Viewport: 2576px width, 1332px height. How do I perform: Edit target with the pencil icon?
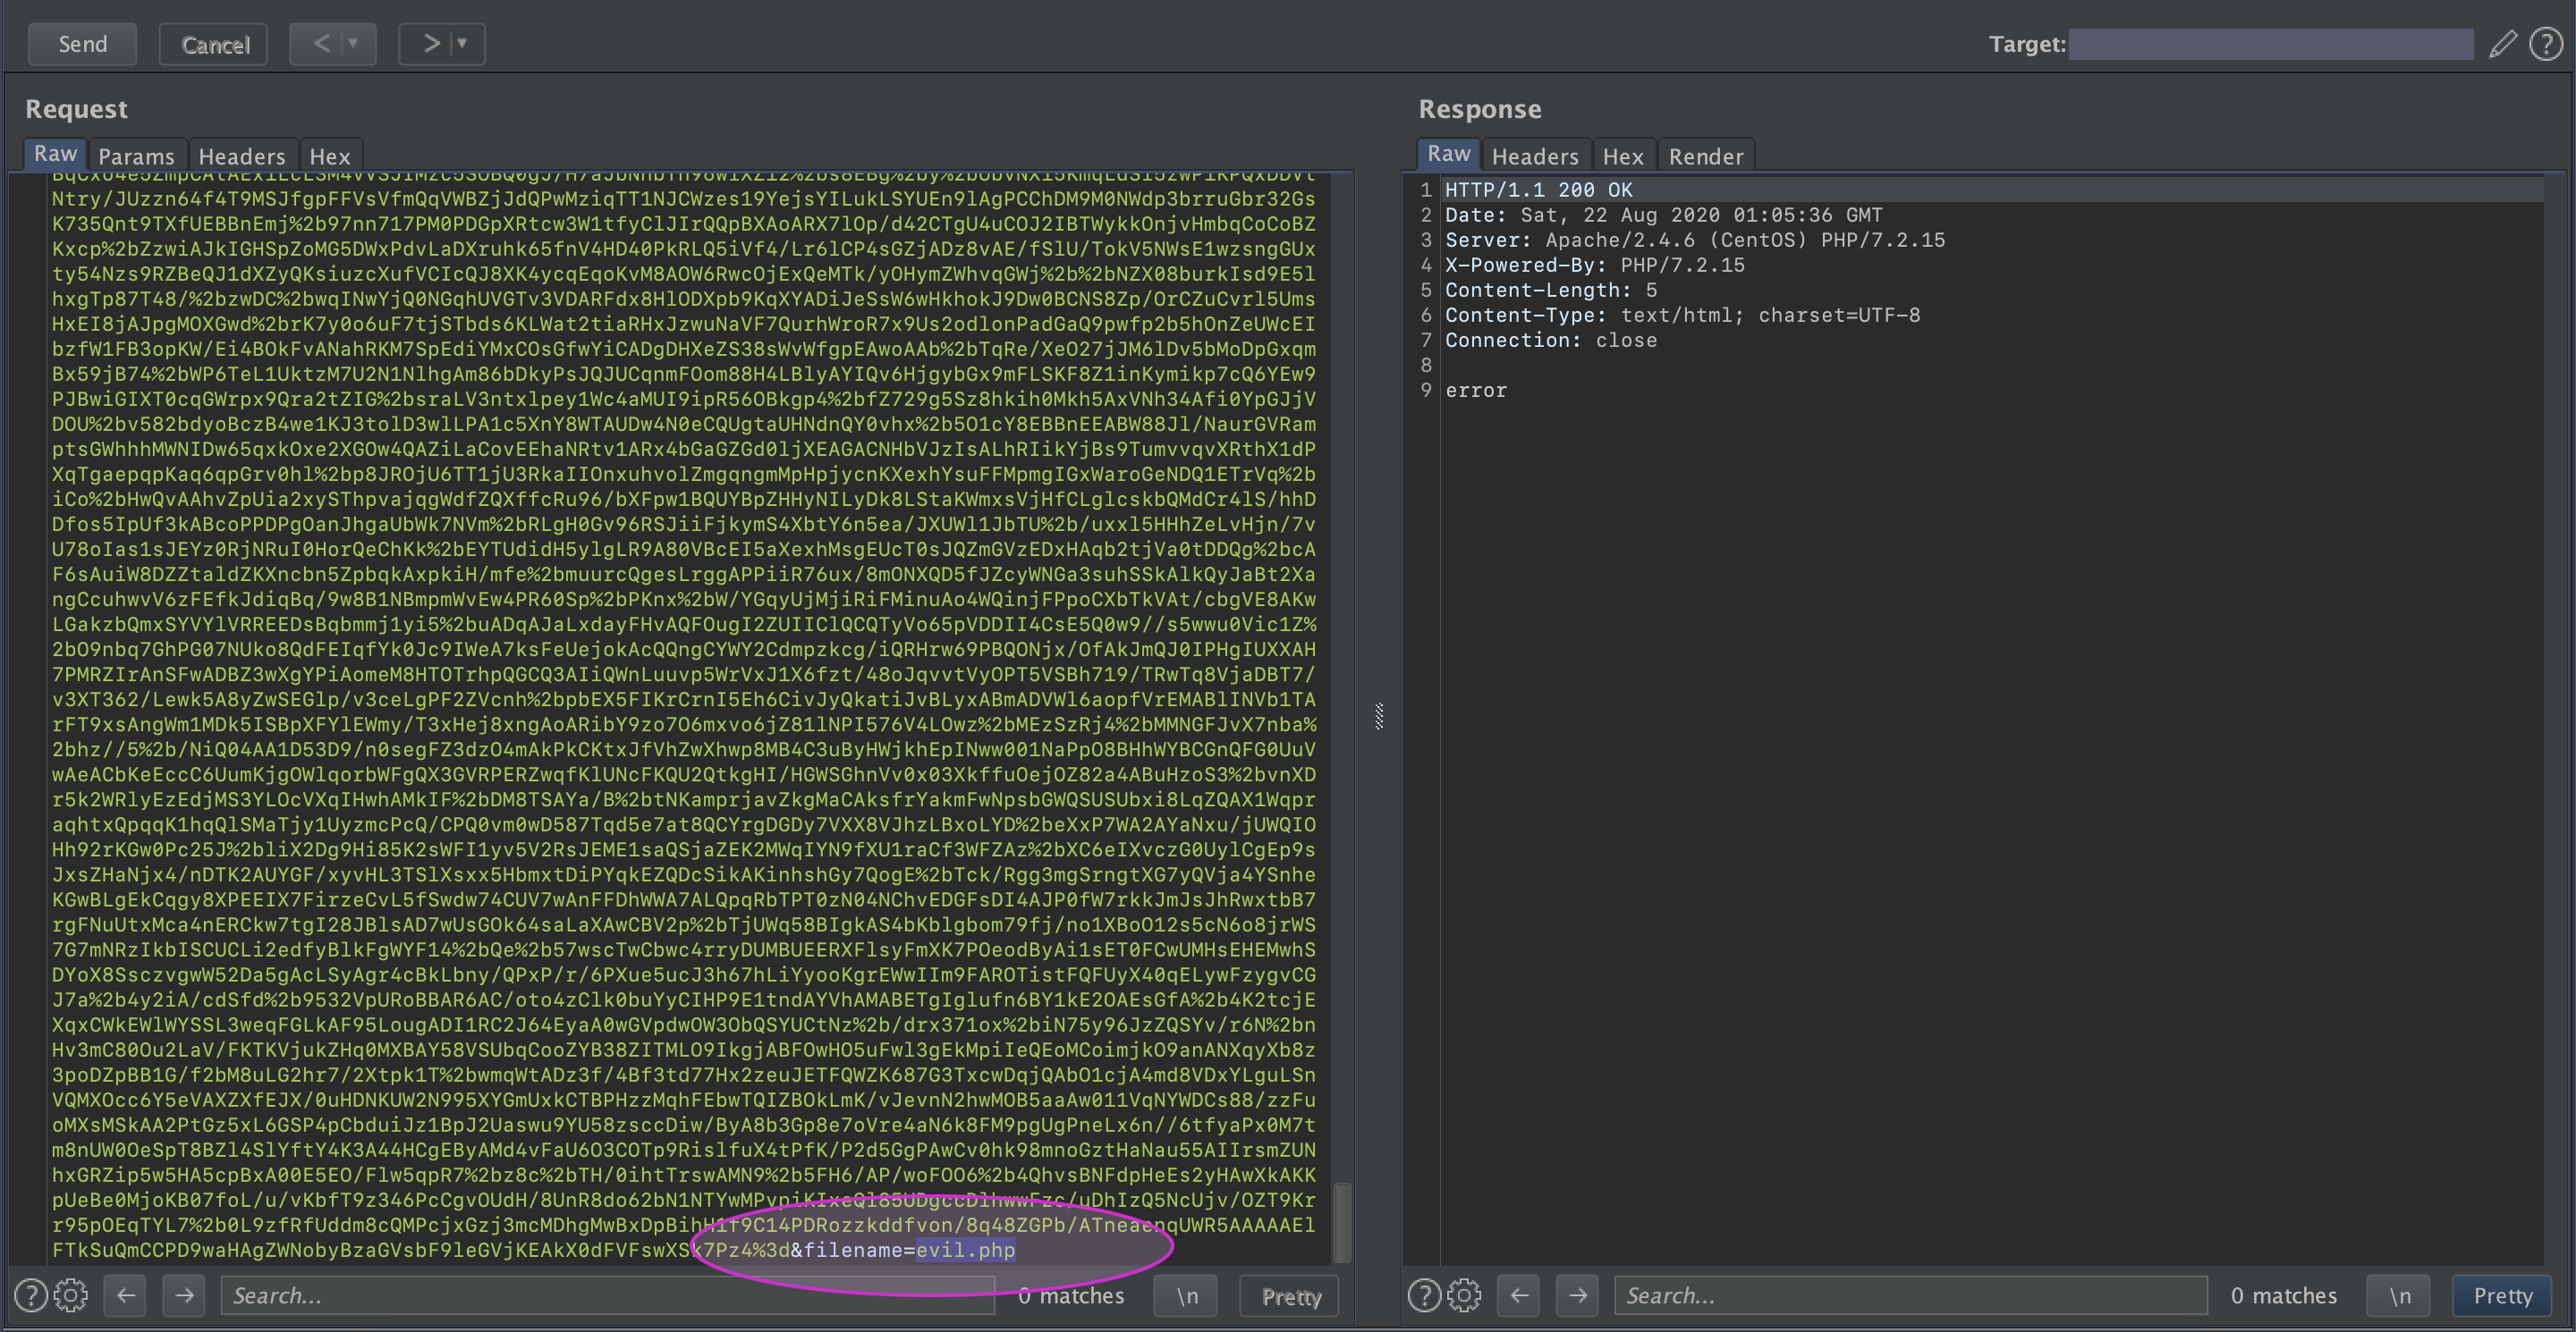tap(2502, 44)
